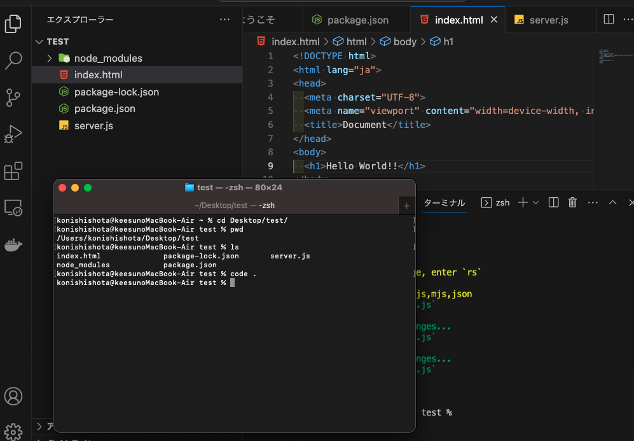Open package-lock.json in the file explorer
634x441 pixels.
(x=137, y=92)
